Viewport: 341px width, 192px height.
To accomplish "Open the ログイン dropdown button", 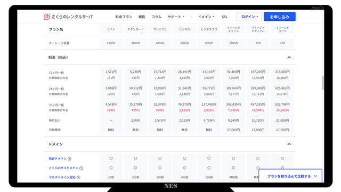I will pyautogui.click(x=249, y=17).
